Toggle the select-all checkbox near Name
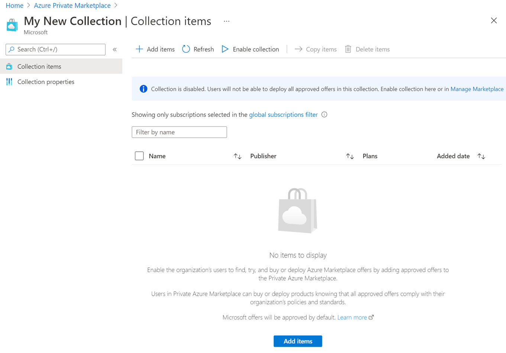506x353 pixels. pyautogui.click(x=139, y=156)
